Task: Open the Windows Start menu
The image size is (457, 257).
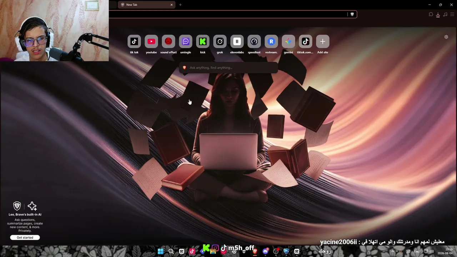Action: 161,251
